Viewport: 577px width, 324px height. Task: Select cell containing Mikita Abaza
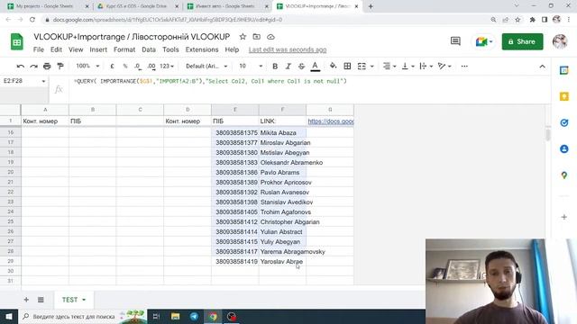pyautogui.click(x=282, y=132)
